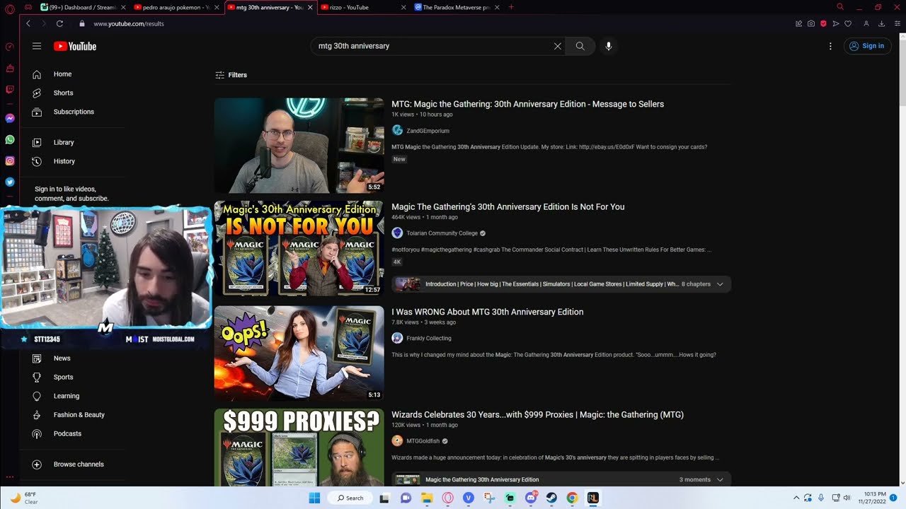The width and height of the screenshot is (906, 509).
Task: Go to YouTube home via logo
Action: pos(75,46)
